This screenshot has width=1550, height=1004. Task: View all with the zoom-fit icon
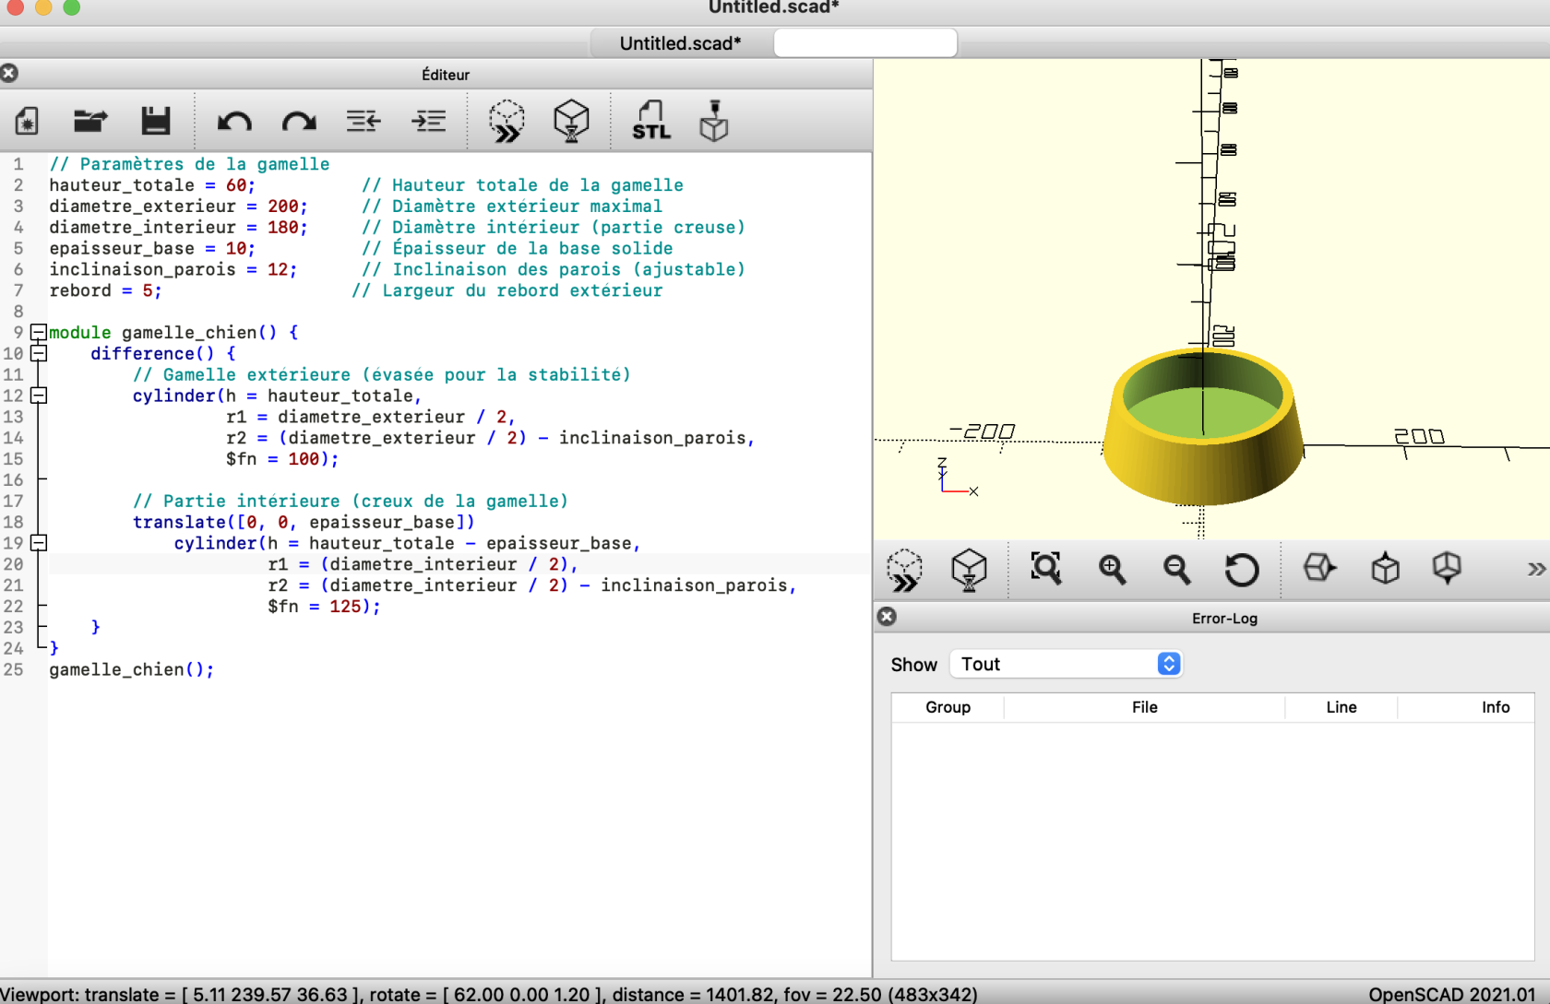tap(1045, 569)
